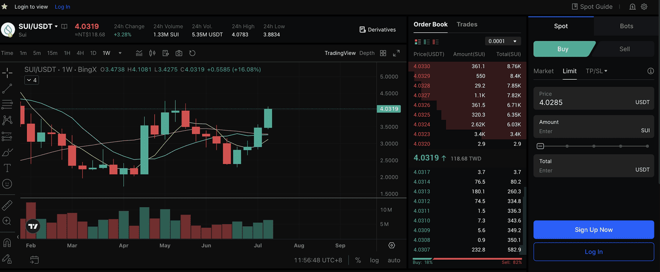Select the crosshair cursor tool

click(7, 72)
